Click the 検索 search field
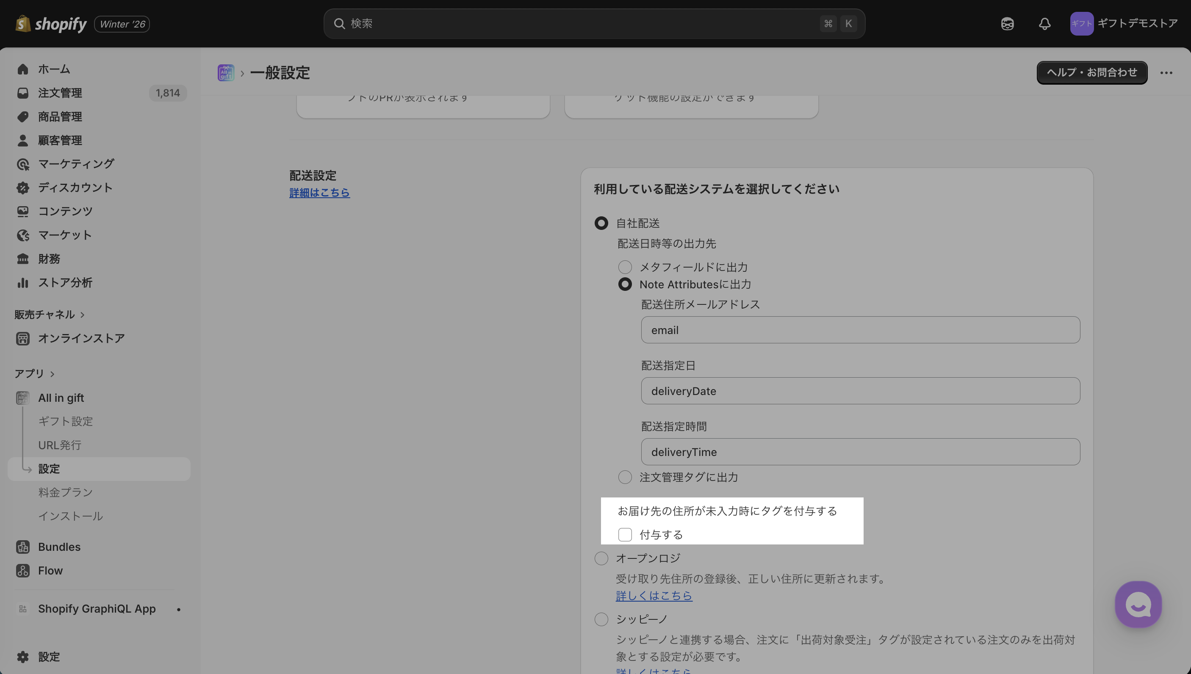Viewport: 1191px width, 674px height. [594, 24]
